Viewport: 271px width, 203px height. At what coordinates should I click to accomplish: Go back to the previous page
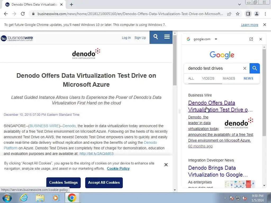pos(6,14)
